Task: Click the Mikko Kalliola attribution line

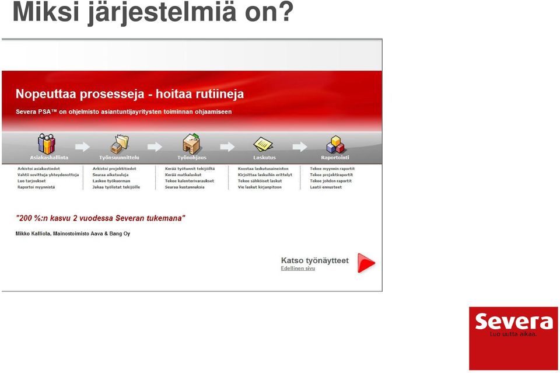Action: [x=73, y=233]
